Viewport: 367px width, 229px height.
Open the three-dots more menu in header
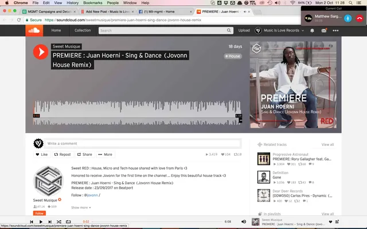tap(335, 30)
